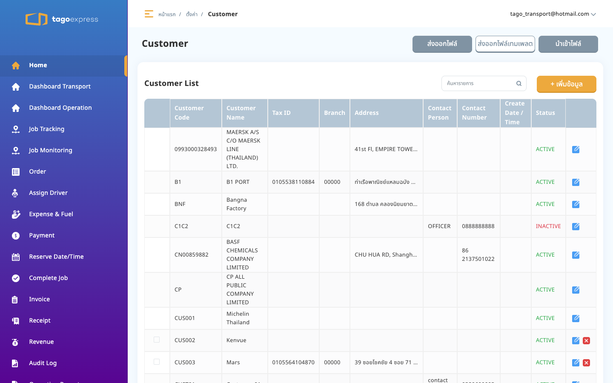The width and height of the screenshot is (613, 383).
Task: Click the Customer Code column header
Action: pos(196,113)
